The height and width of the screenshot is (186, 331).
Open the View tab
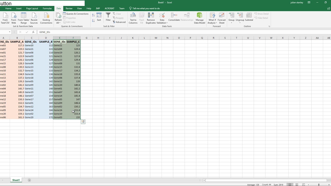coord(79,8)
